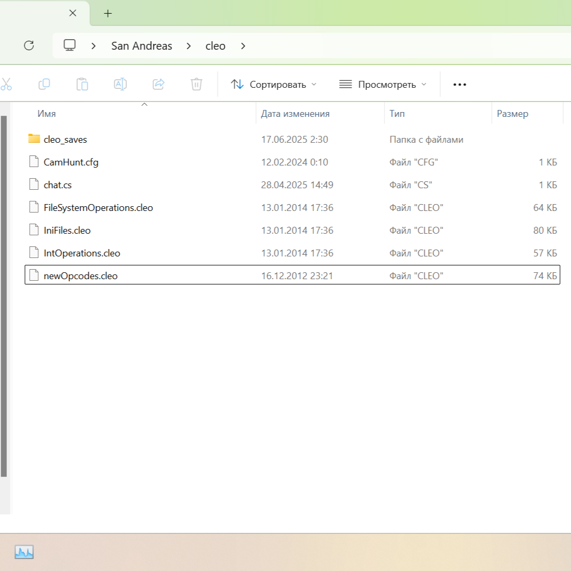This screenshot has height=571, width=571.
Task: Open the three-dots more options menu
Action: coord(459,85)
